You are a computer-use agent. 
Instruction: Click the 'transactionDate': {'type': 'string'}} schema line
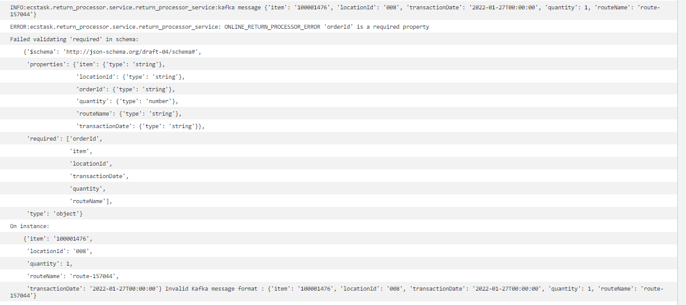[339, 126]
